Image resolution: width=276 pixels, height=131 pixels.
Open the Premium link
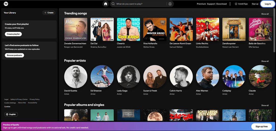[201, 4]
